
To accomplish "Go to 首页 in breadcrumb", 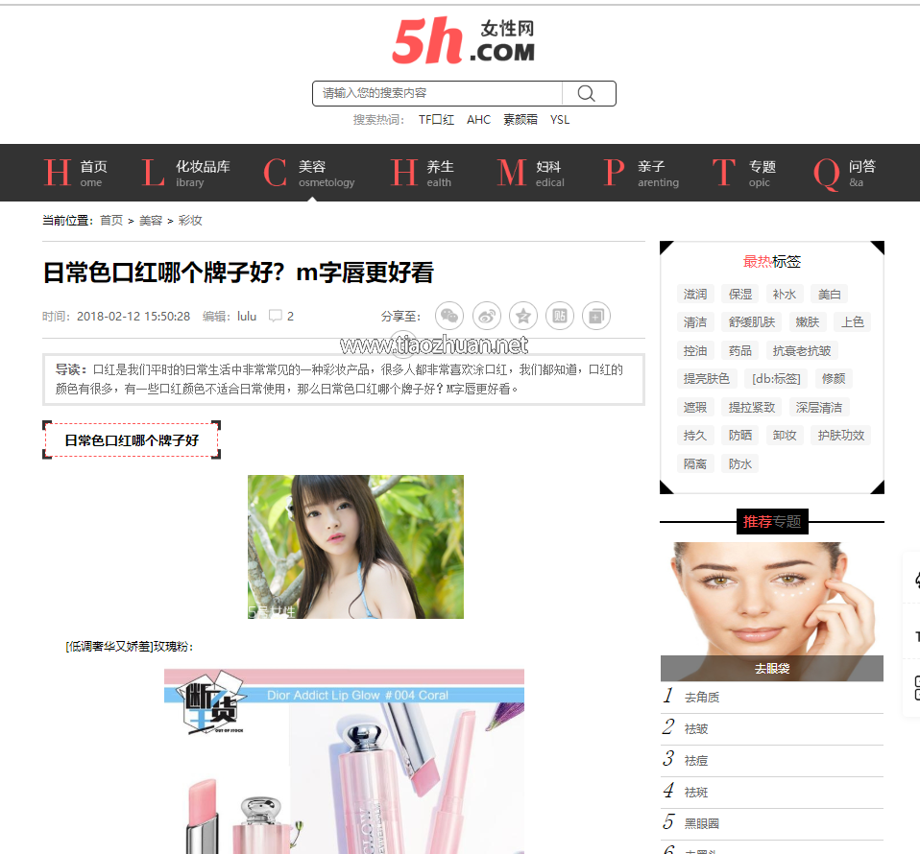I will 111,221.
